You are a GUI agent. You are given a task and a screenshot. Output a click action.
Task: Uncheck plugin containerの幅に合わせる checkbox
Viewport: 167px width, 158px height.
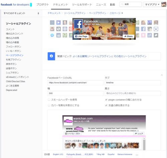pos(106,100)
